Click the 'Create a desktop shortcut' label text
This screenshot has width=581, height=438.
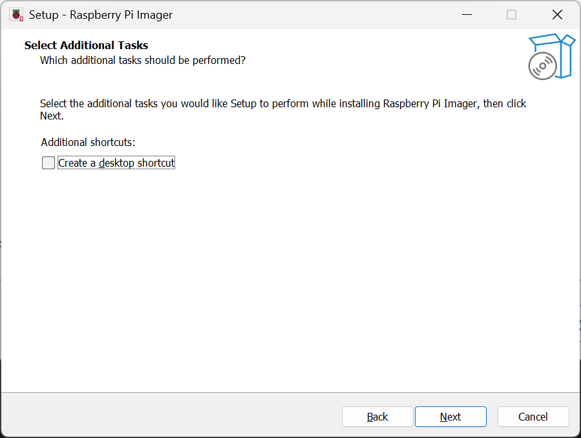pos(116,163)
